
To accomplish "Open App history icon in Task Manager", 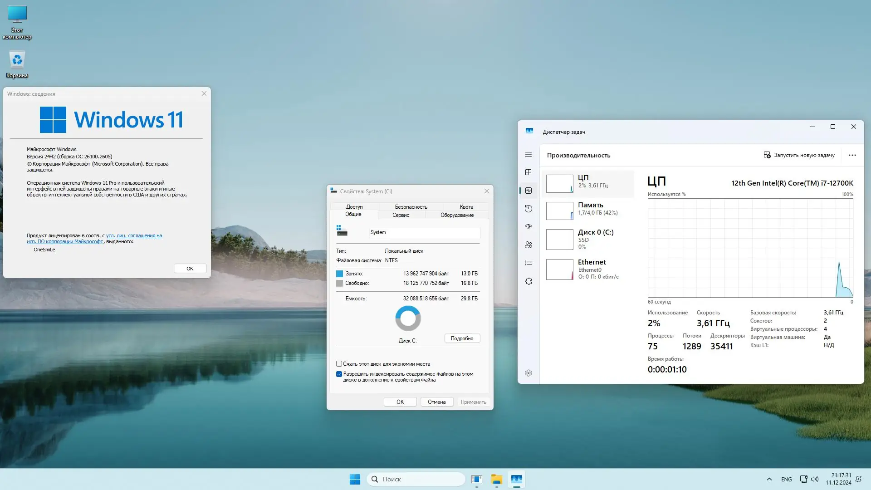I will 528,209.
